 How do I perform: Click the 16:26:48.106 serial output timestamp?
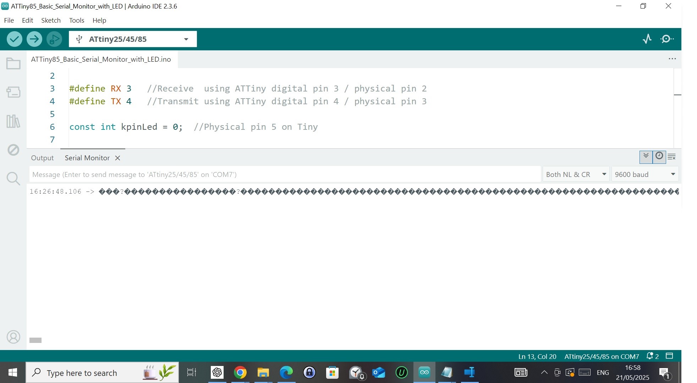[55, 191]
